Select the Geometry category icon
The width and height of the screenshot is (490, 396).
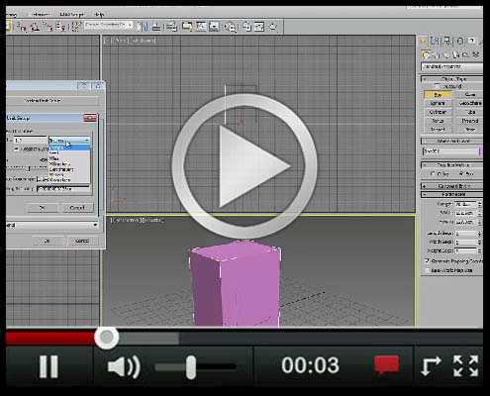coord(426,54)
